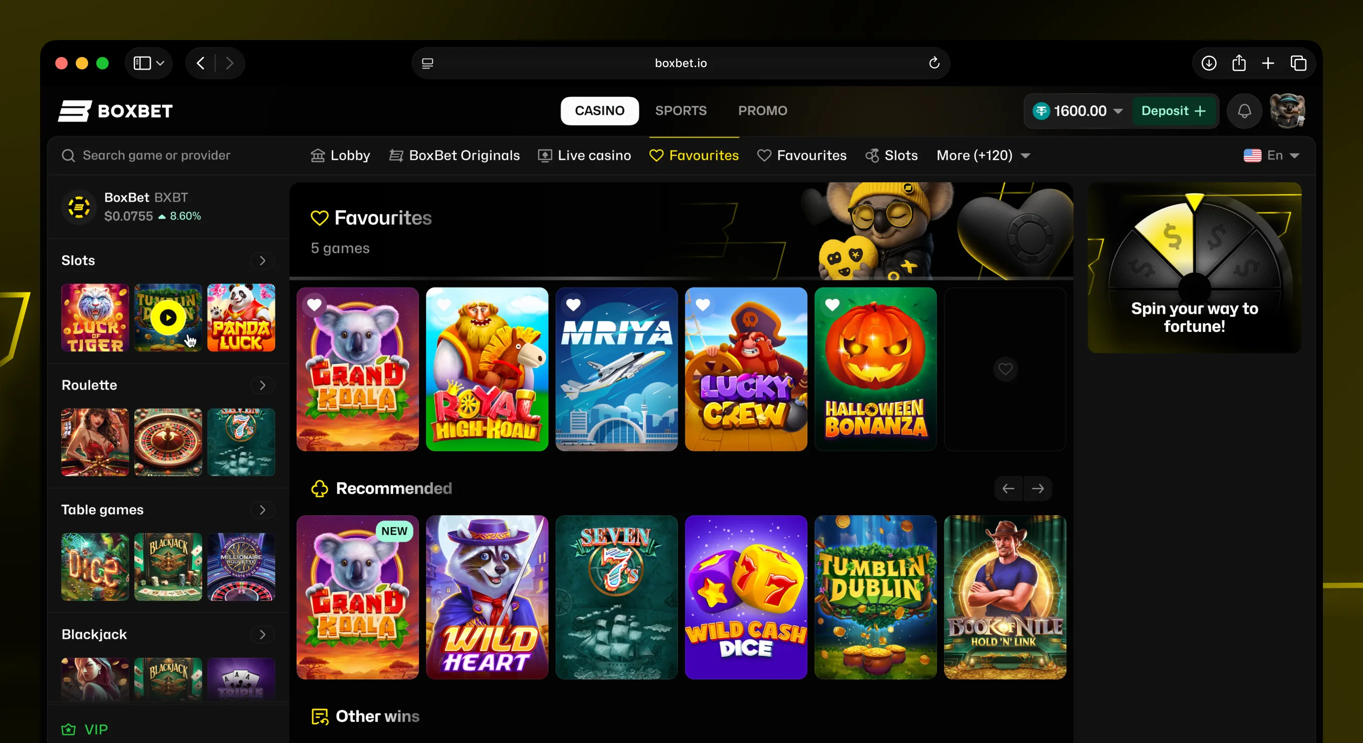
Task: Unfavourite Grand Koala heart toggle
Action: pos(314,305)
